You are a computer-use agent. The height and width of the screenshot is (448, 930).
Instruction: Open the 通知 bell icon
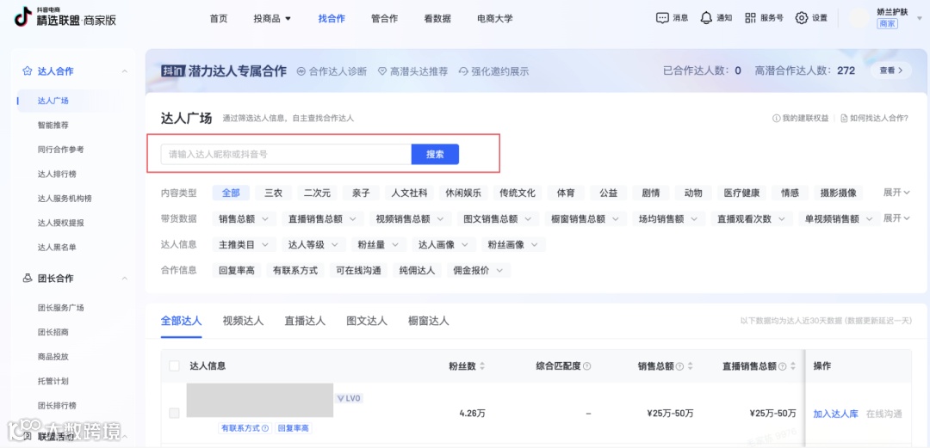[x=706, y=18]
